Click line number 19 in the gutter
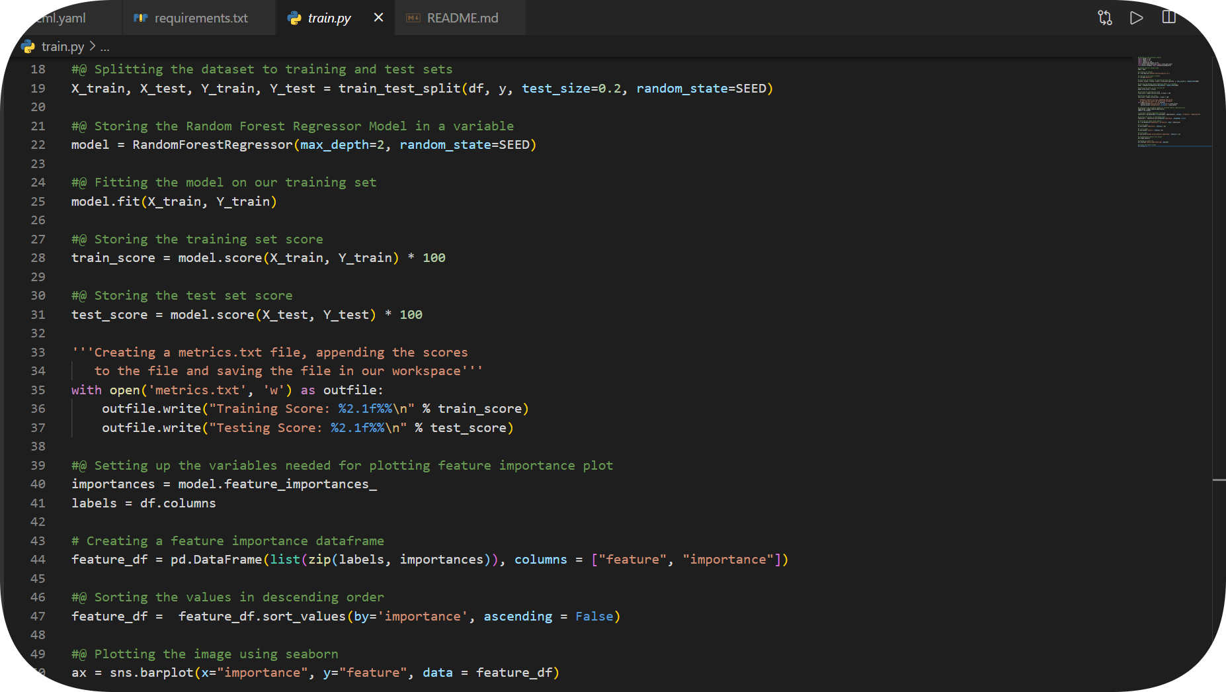The image size is (1226, 692). pos(38,88)
